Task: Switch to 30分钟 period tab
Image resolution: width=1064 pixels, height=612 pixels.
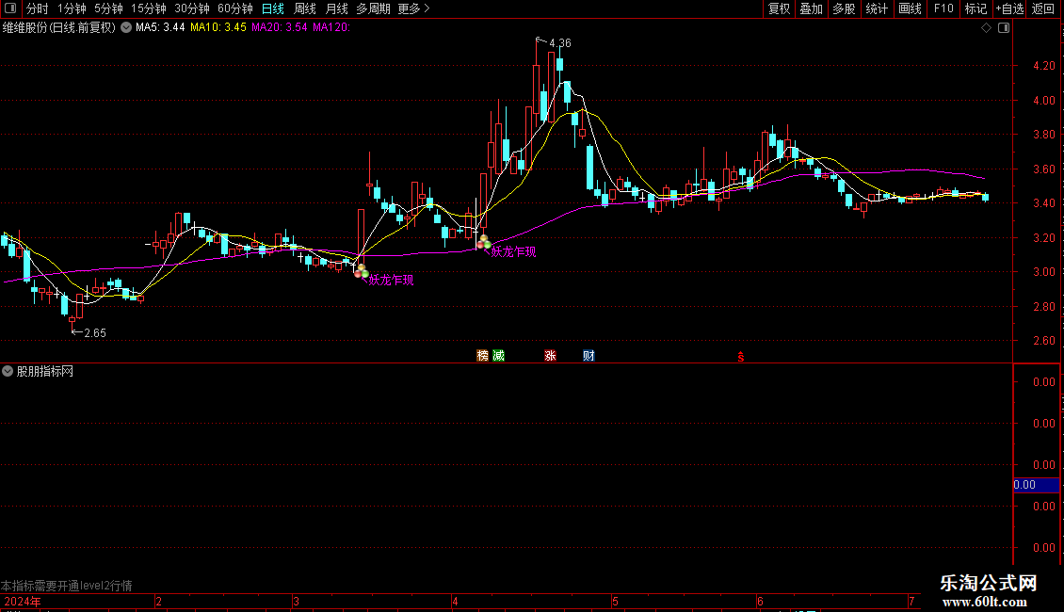Action: click(191, 8)
